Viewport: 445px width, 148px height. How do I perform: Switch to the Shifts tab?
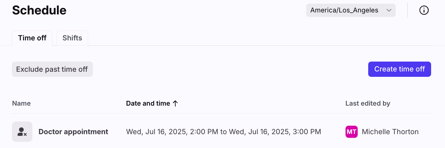[72, 38]
